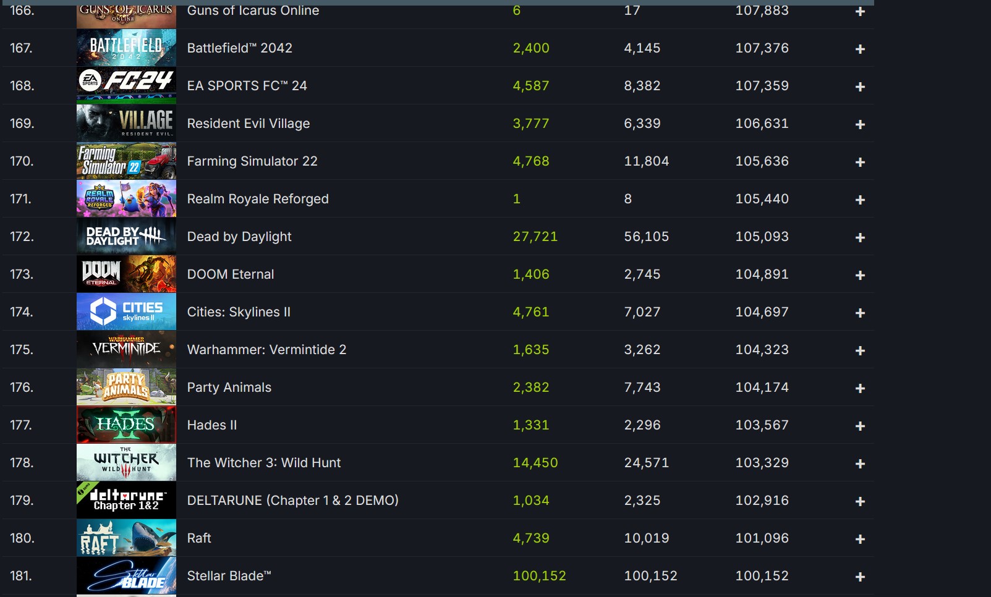991x597 pixels.
Task: Click rank number 174.
Action: point(20,311)
